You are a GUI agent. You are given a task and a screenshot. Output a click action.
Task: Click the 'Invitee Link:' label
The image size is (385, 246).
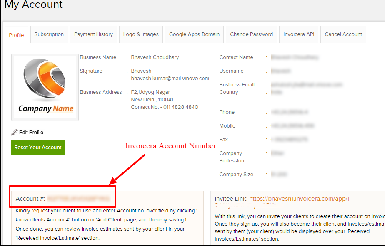tap(231, 199)
